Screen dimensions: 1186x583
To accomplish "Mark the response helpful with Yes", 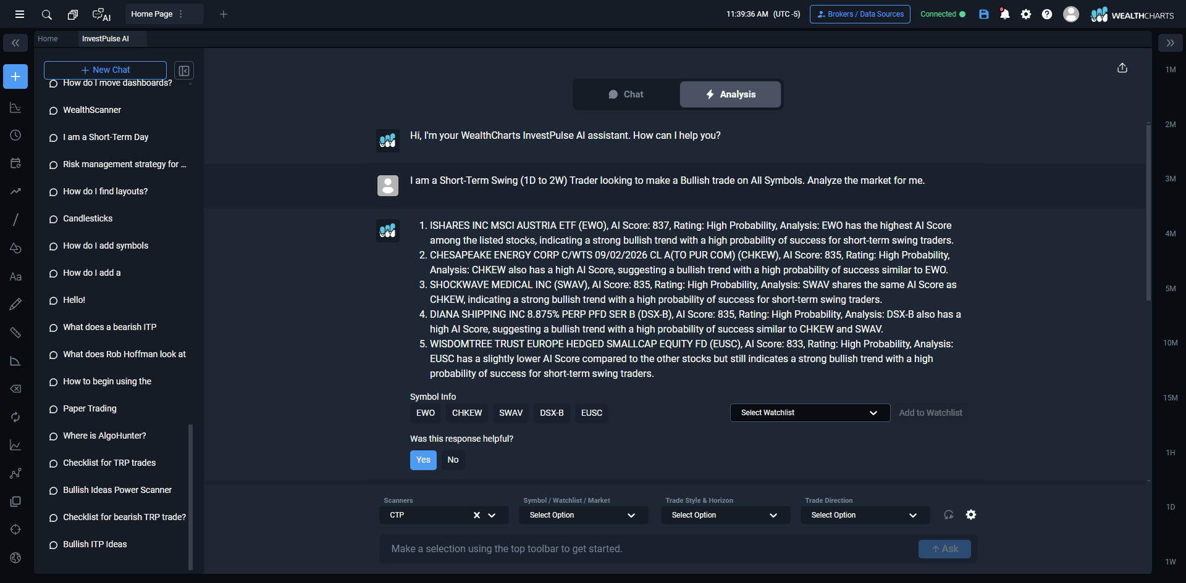I will point(423,460).
